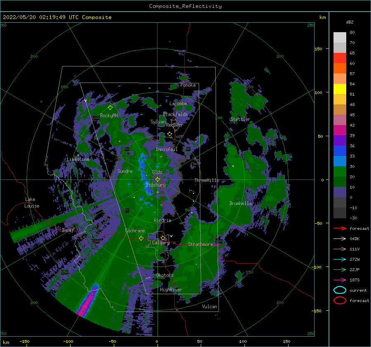
Task: Click the Strathmore town label
Action: (200, 244)
